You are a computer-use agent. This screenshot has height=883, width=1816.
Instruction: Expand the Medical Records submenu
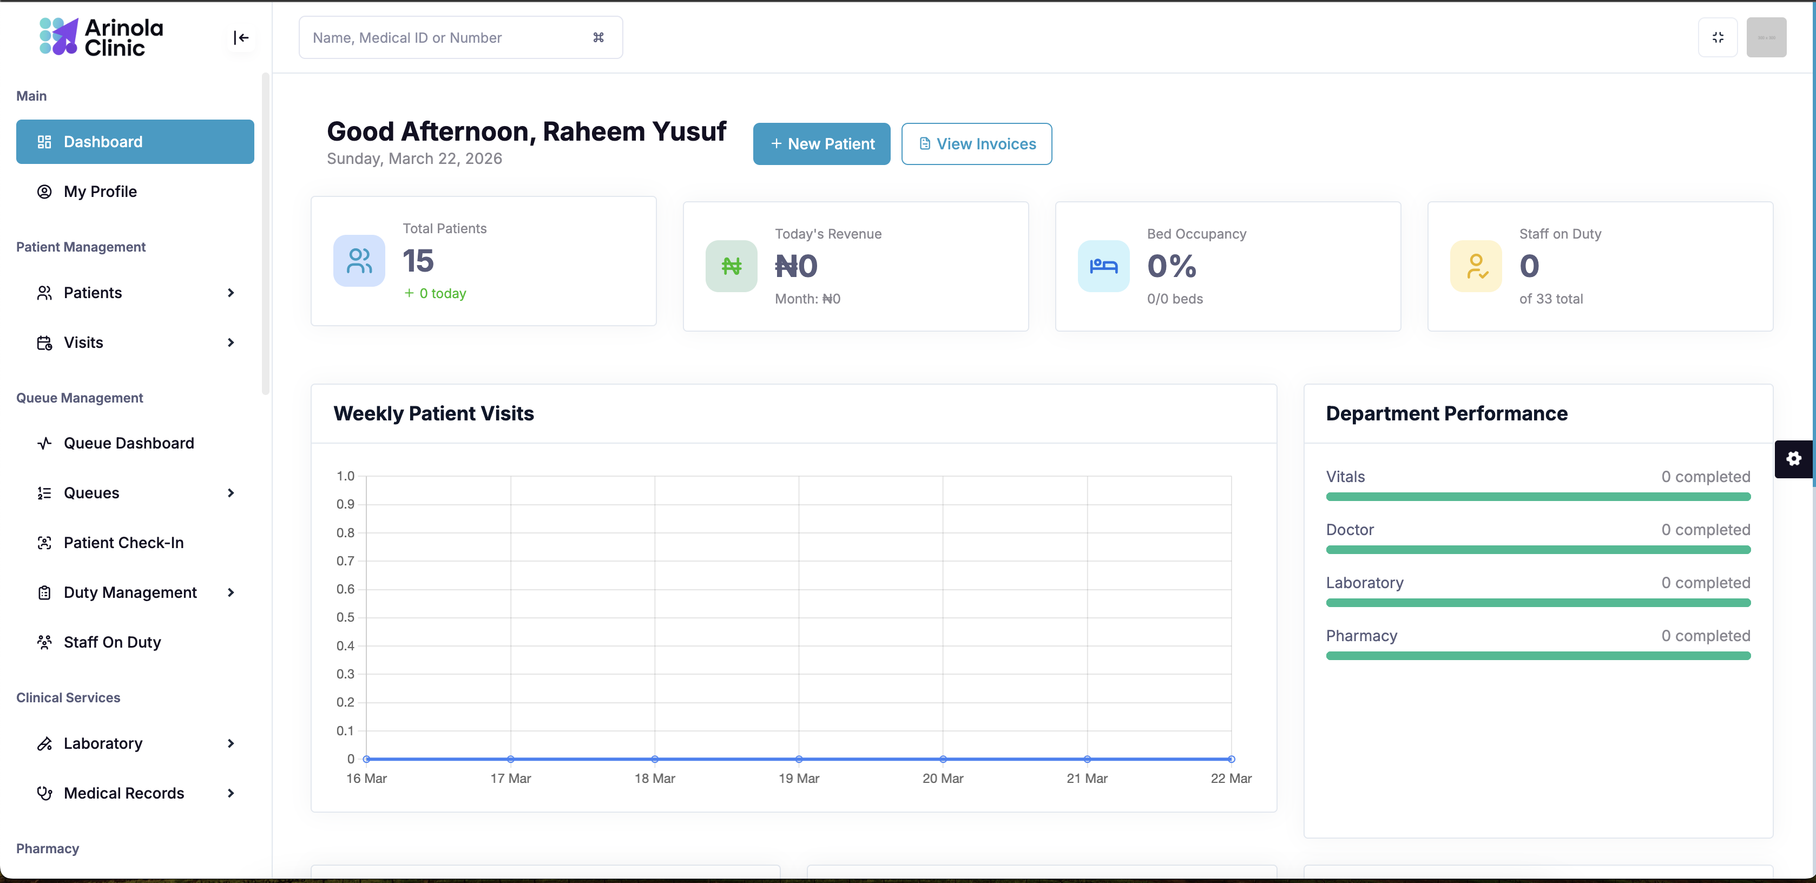tap(231, 793)
